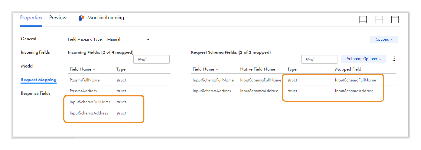Select the PassthrAddress incoming field row

[119, 91]
